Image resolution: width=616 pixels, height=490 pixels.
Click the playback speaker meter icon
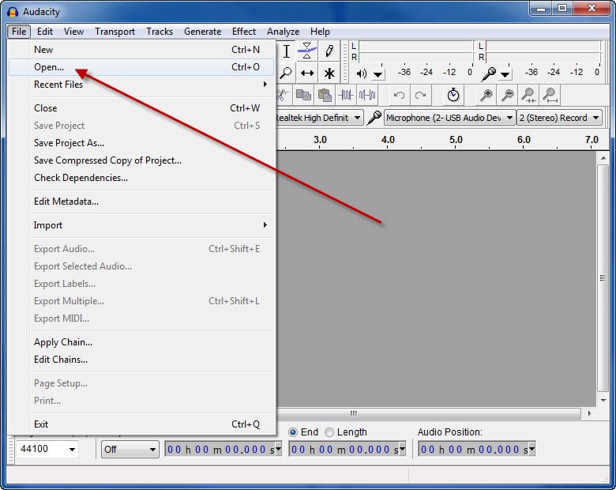[x=362, y=73]
